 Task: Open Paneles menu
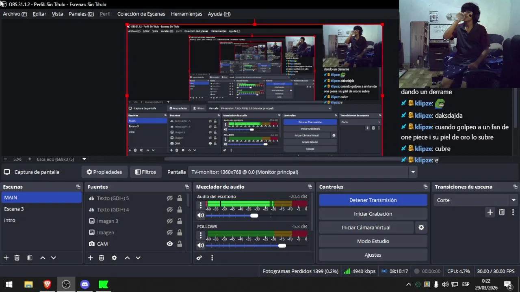coord(81,14)
